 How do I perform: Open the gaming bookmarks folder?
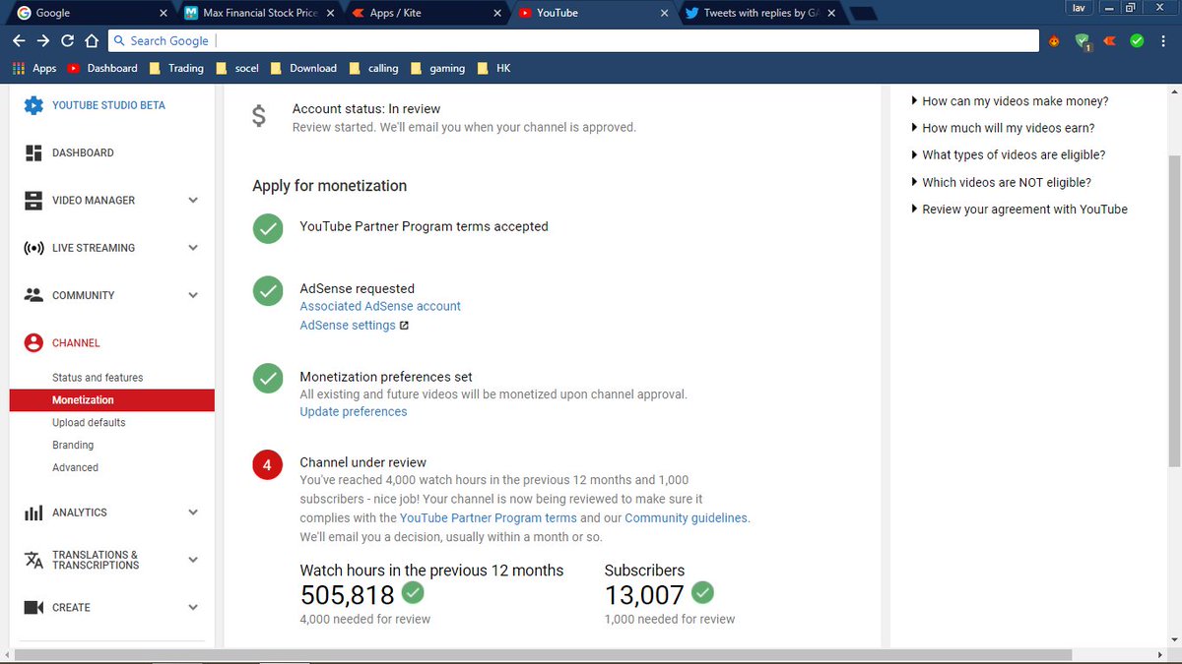click(x=437, y=68)
